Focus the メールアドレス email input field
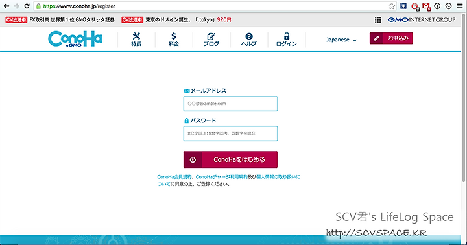The width and height of the screenshot is (467, 245). (x=230, y=104)
